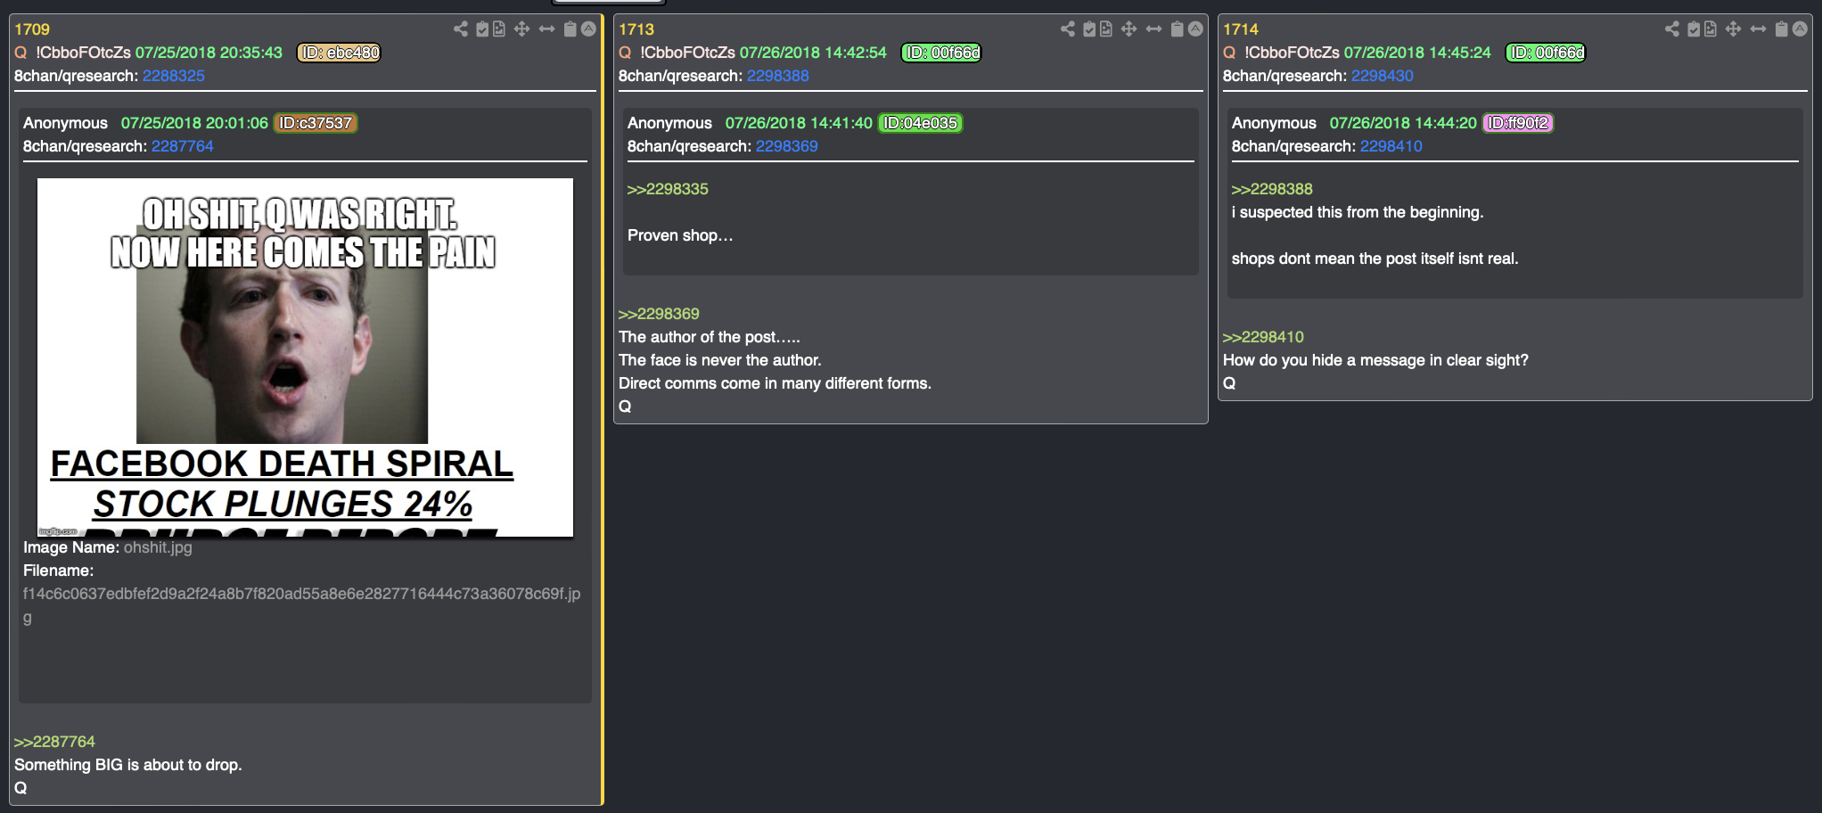Click tripcode !CbboFOtcZs on post 1709
This screenshot has width=1822, height=813.
click(83, 53)
